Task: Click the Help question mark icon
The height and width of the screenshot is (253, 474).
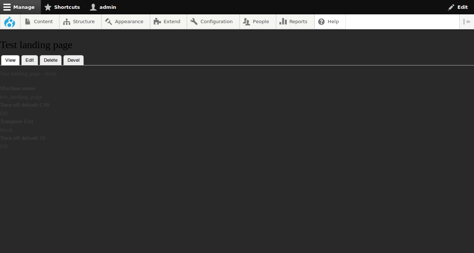Action: [320, 21]
